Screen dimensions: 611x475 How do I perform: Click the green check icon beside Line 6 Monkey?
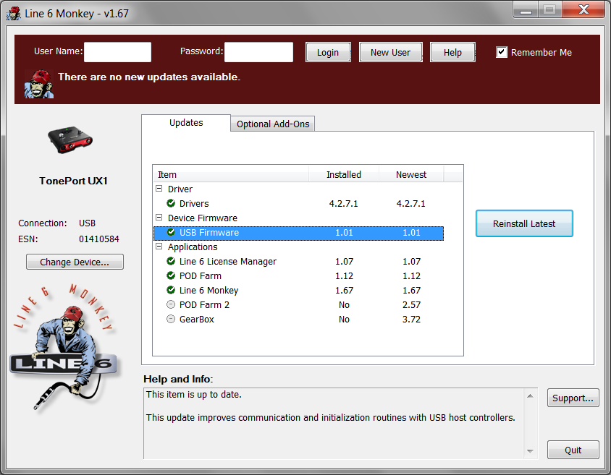tap(171, 290)
